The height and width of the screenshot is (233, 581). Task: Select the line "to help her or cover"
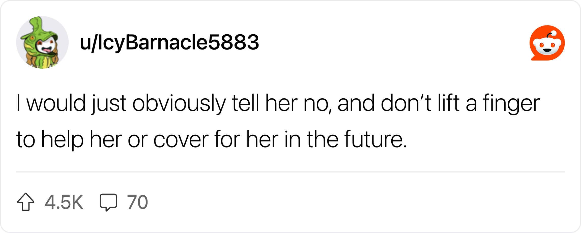pos(212,139)
